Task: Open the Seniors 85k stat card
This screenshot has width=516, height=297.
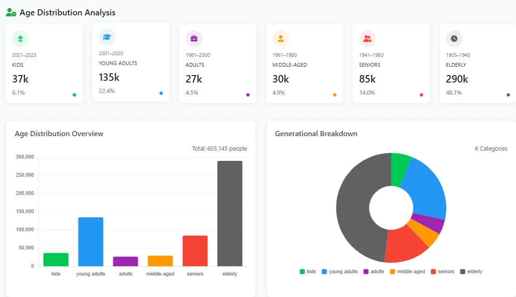Action: click(x=391, y=63)
